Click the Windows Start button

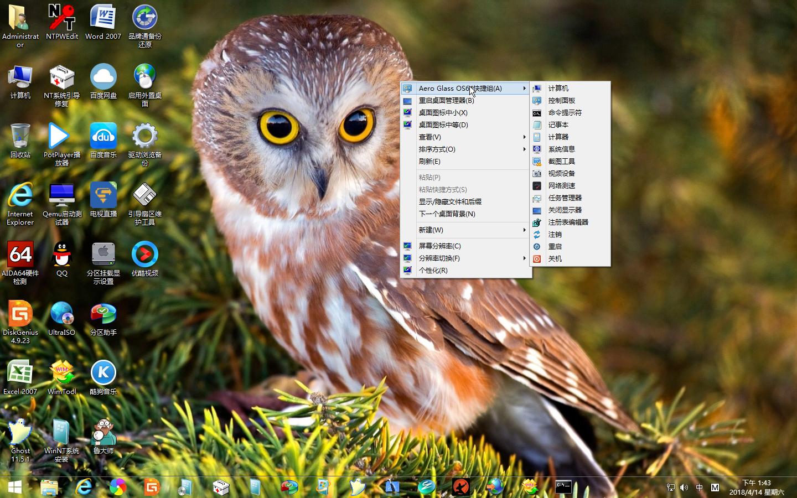(x=15, y=487)
